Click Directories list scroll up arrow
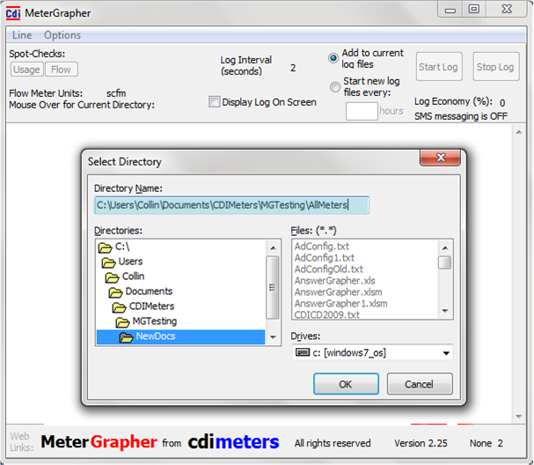 273,247
